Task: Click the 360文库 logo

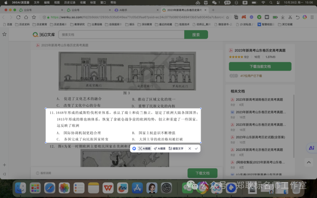Action: (x=44, y=35)
